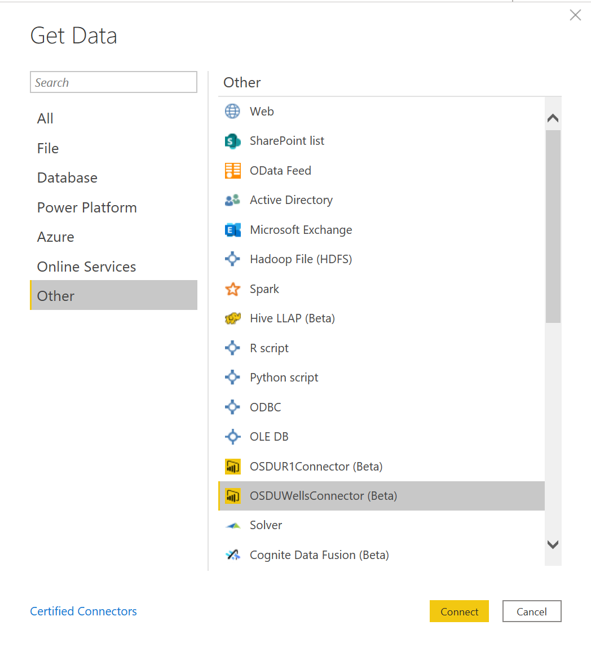
Task: Click the Solver icon
Action: click(x=233, y=526)
